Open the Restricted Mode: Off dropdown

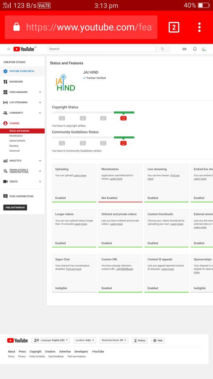114,340
